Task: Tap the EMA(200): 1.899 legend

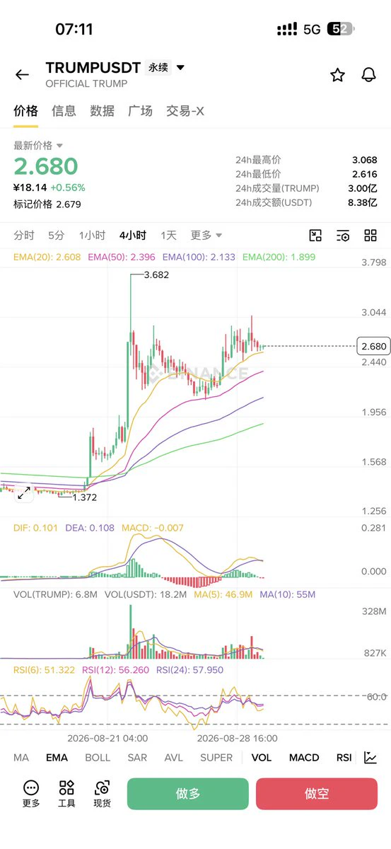Action: click(279, 258)
